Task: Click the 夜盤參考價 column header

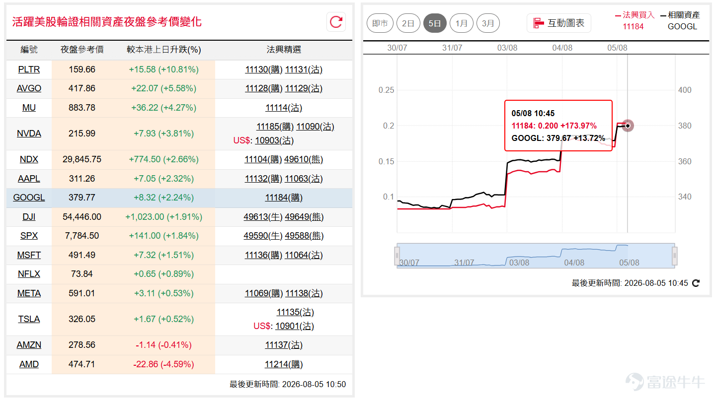Action: click(82, 50)
